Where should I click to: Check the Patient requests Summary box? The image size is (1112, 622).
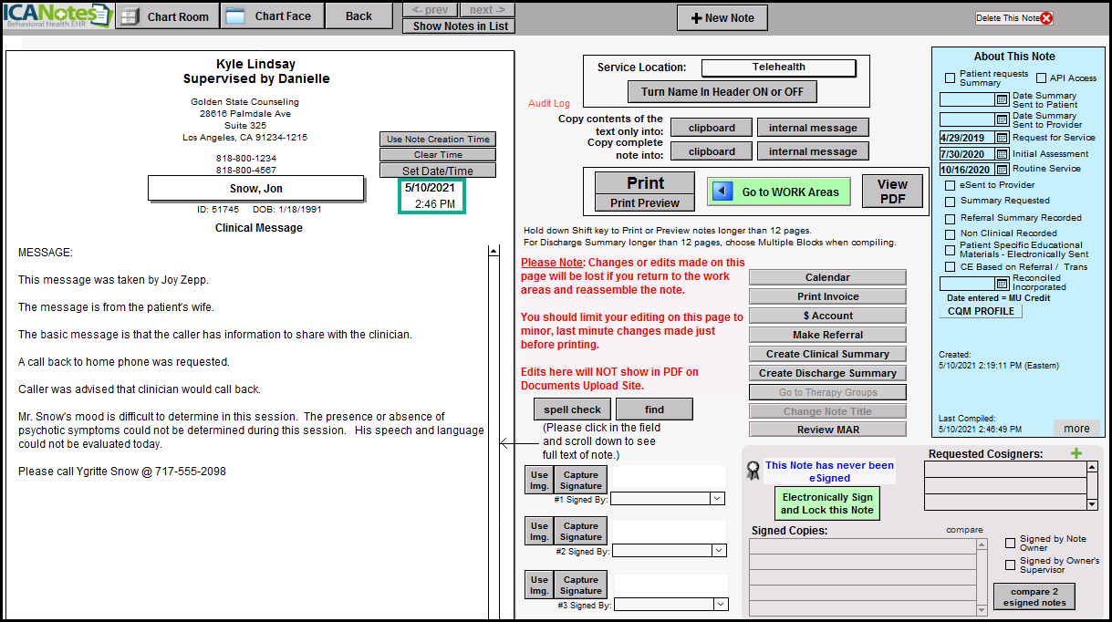pyautogui.click(x=951, y=78)
